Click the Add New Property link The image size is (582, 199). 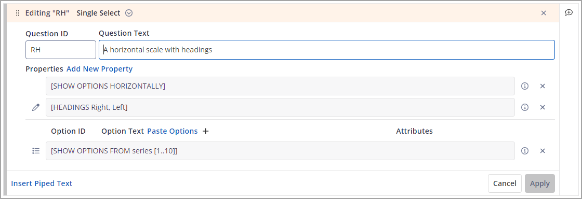point(99,69)
